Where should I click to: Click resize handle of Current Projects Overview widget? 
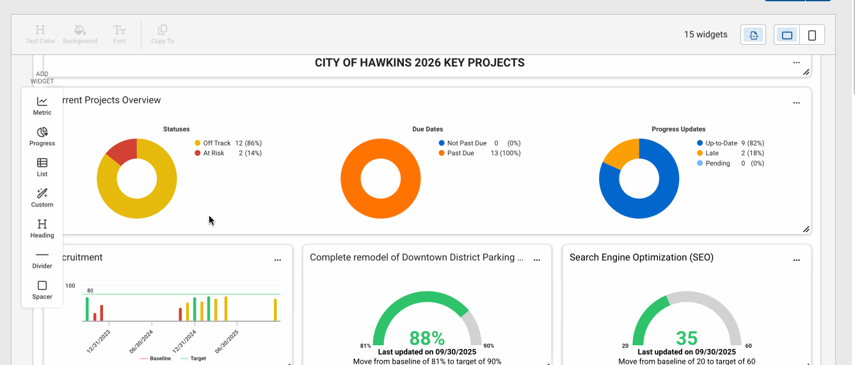click(806, 229)
